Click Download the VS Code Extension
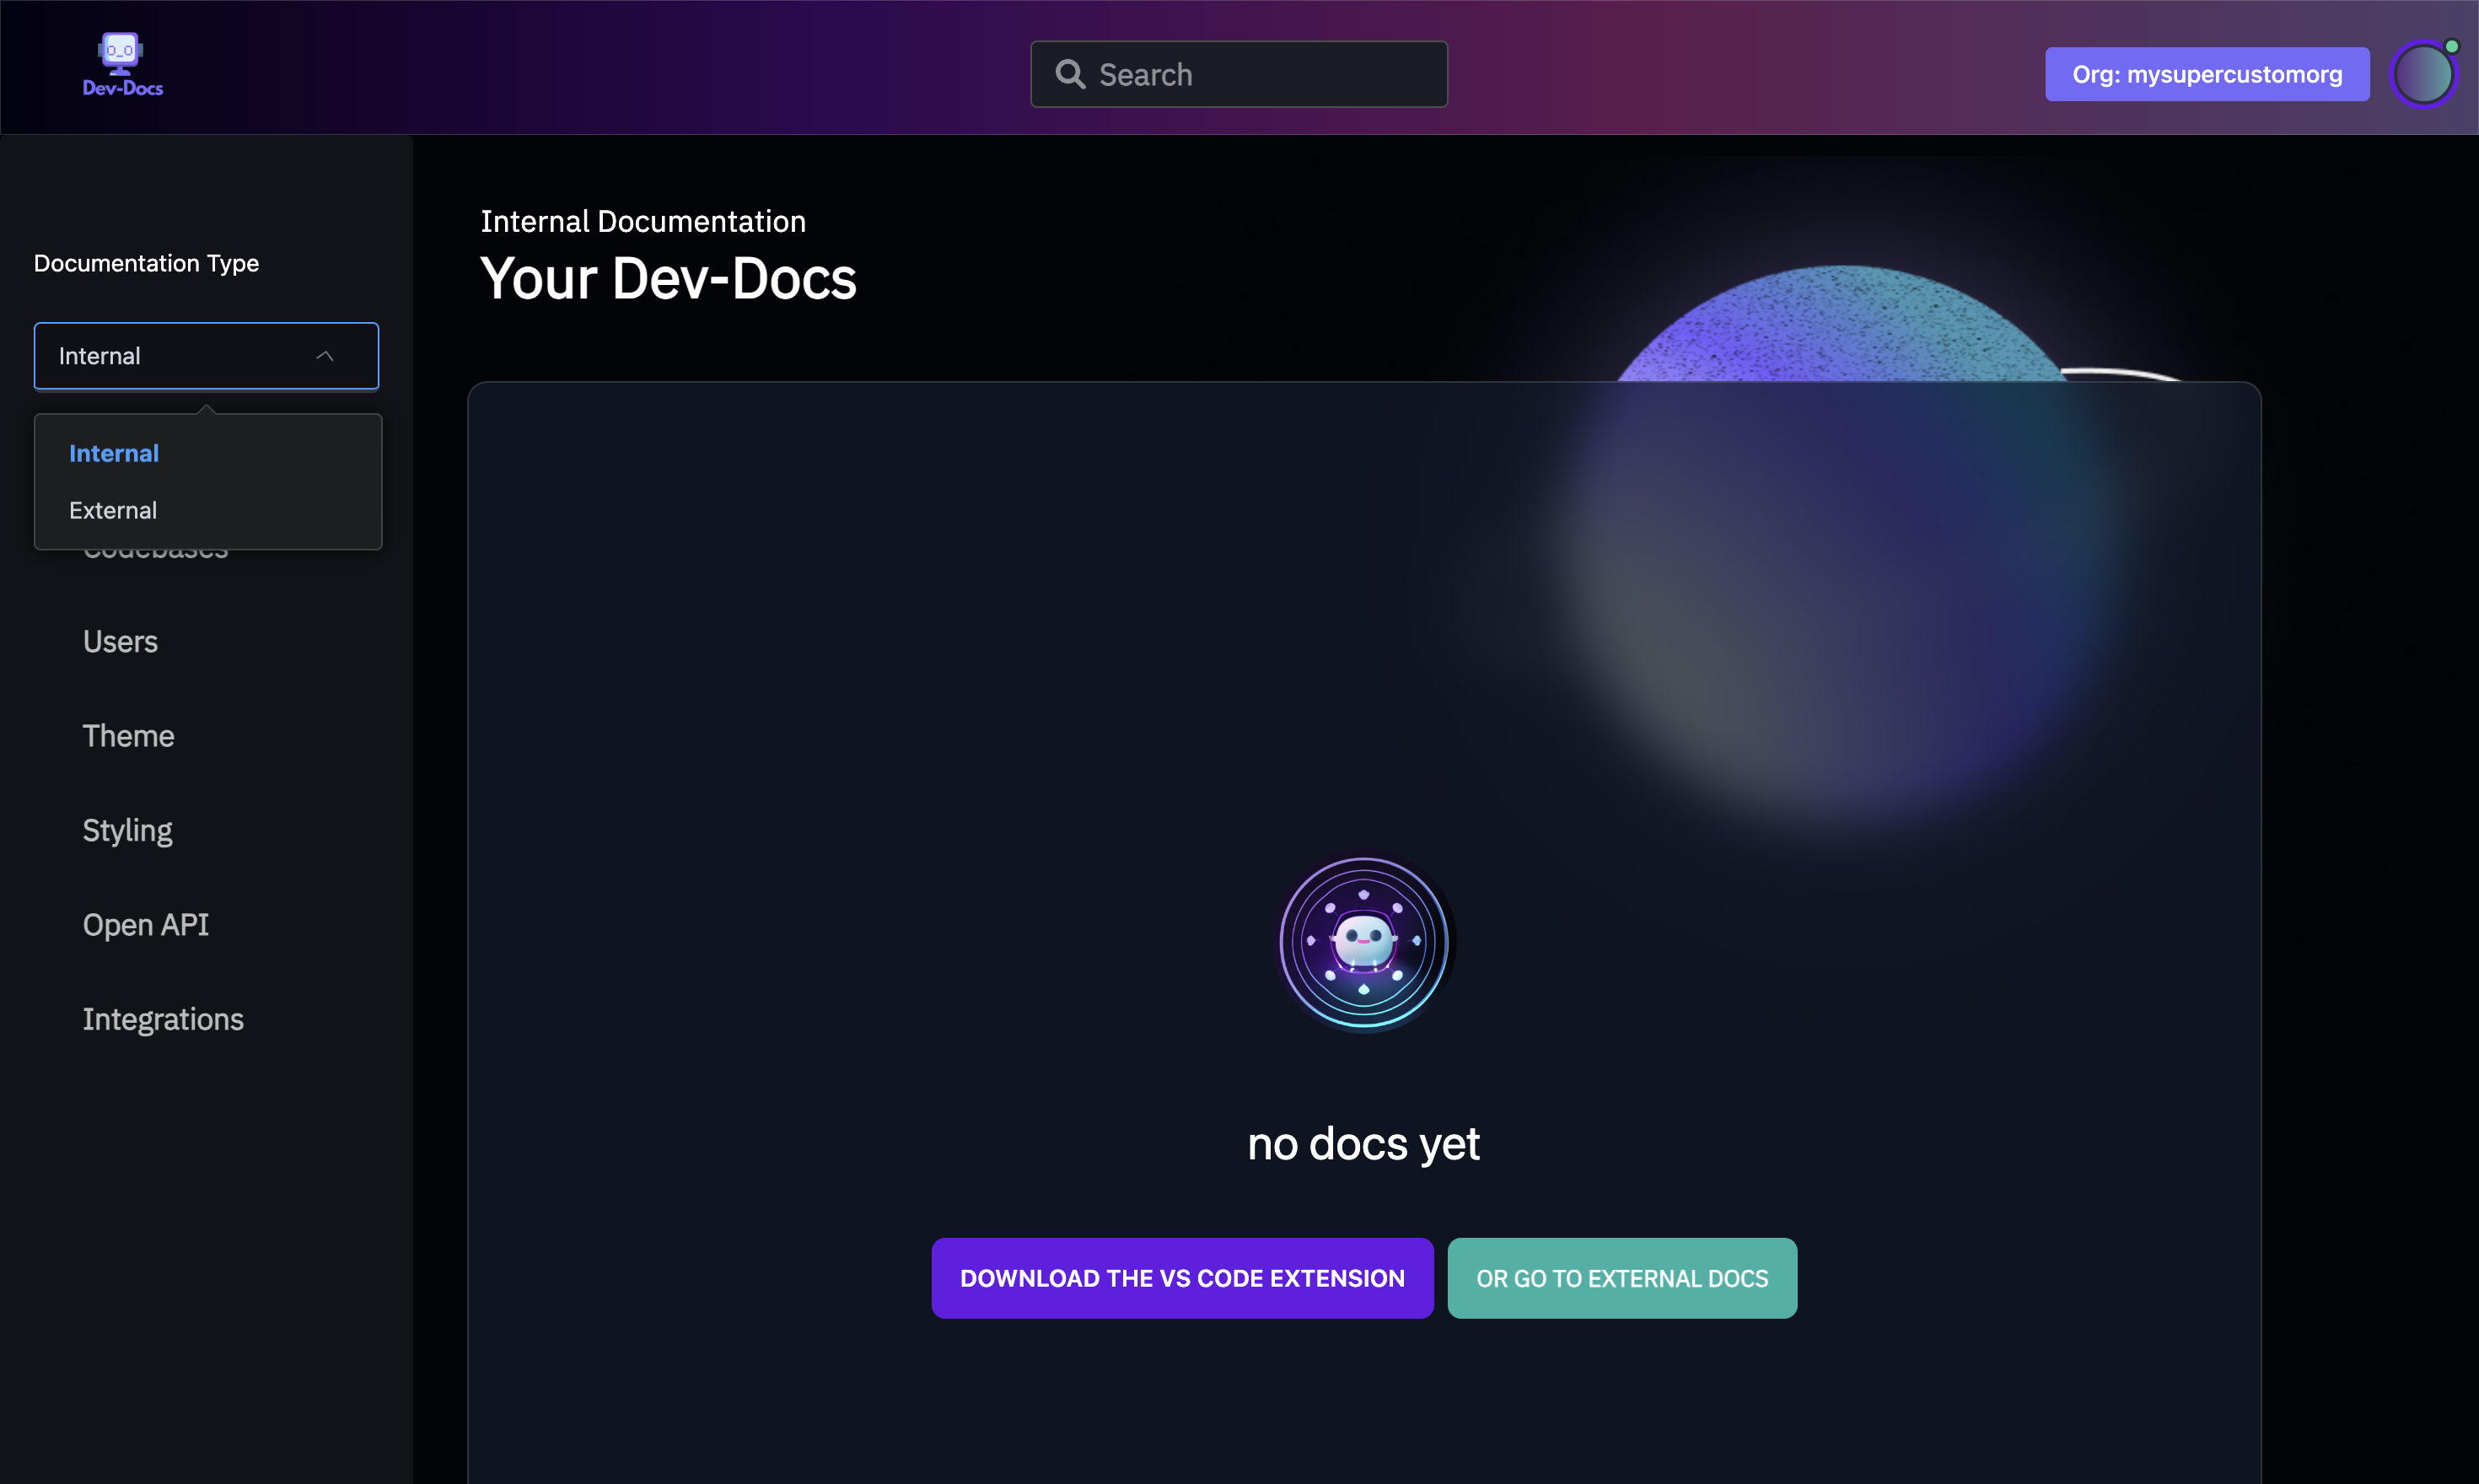The width and height of the screenshot is (2479, 1484). (x=1181, y=1277)
